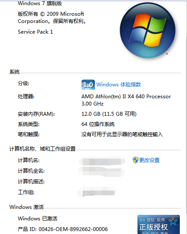
Task: Click the 64 位操作系统 system type text
Action: tap(98, 124)
